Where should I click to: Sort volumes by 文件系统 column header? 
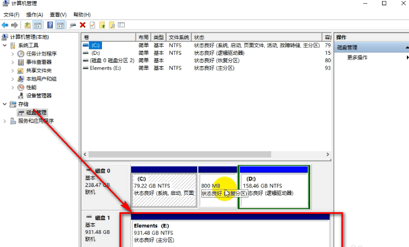(x=179, y=37)
